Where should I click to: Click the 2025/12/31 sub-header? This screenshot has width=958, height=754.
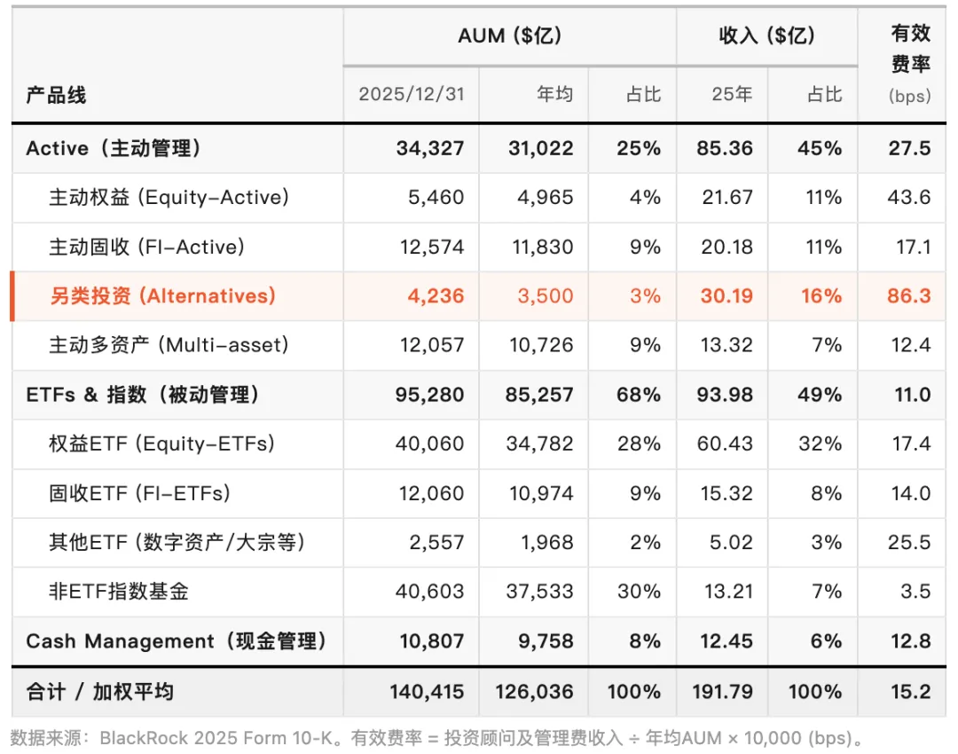pos(411,95)
